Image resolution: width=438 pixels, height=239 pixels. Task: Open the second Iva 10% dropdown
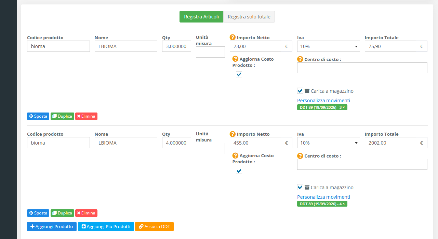click(328, 143)
